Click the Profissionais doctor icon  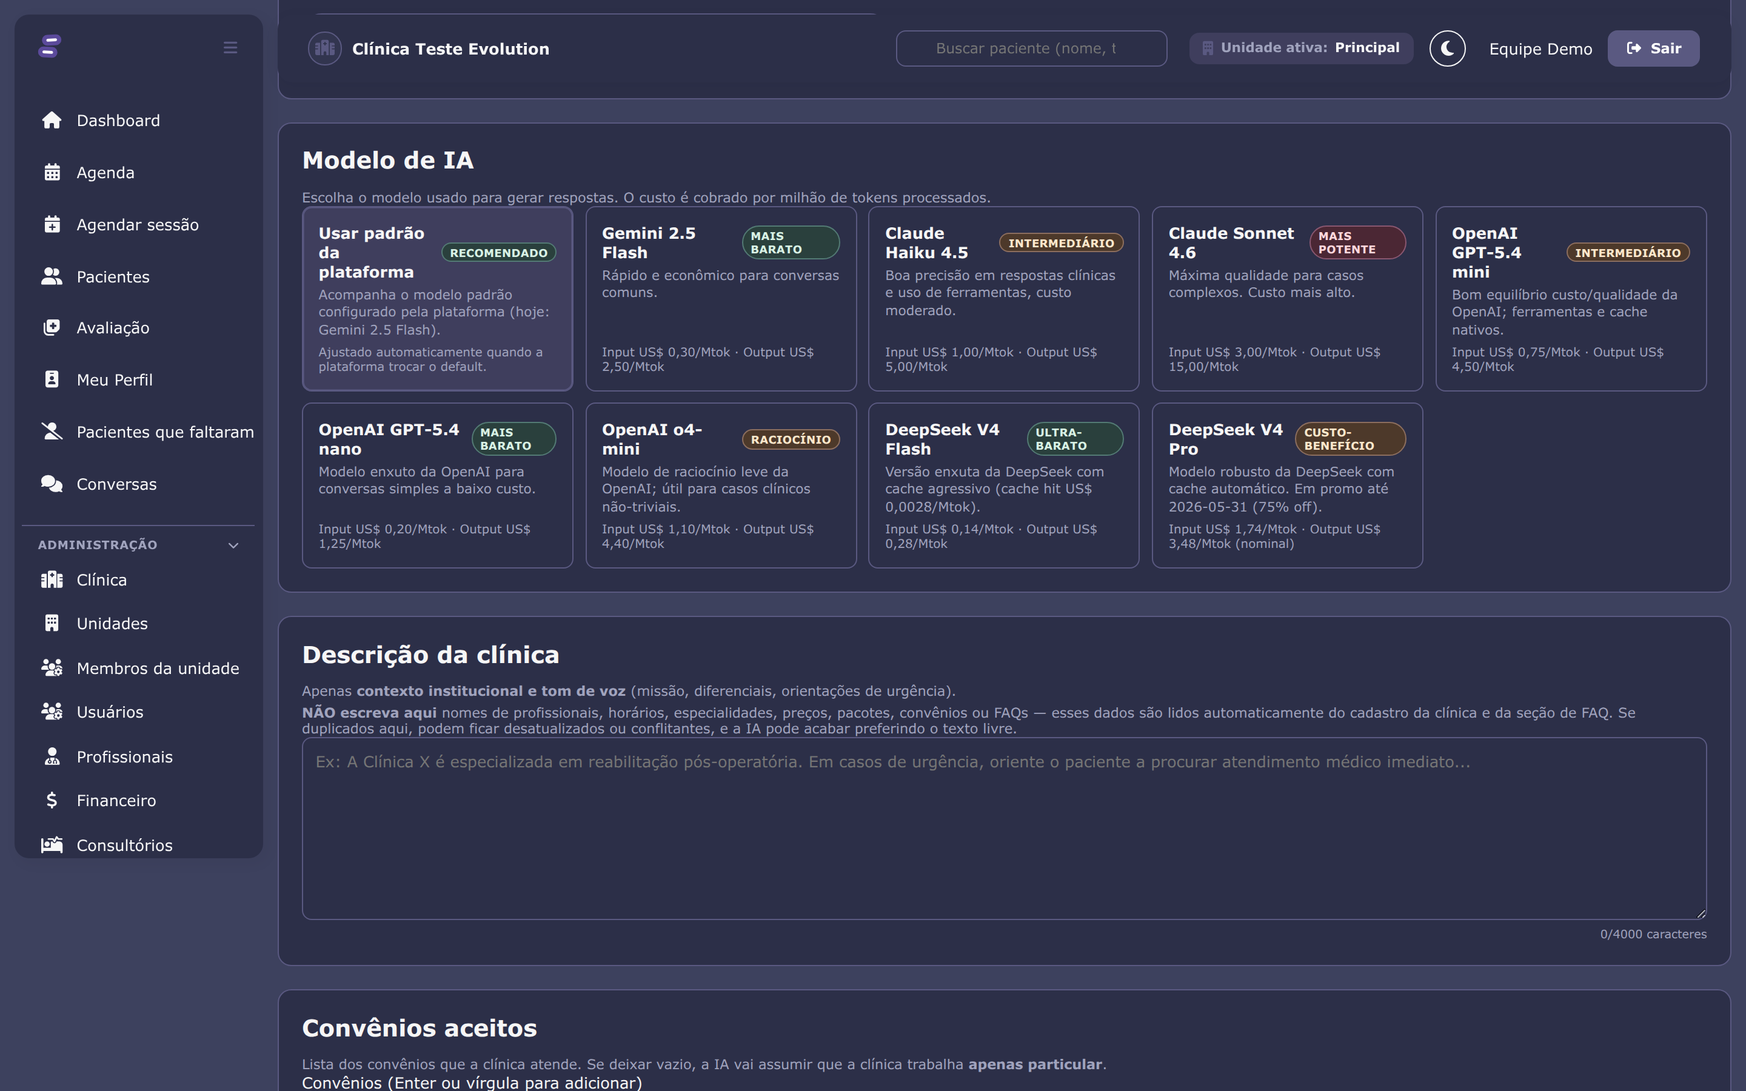pyautogui.click(x=52, y=756)
